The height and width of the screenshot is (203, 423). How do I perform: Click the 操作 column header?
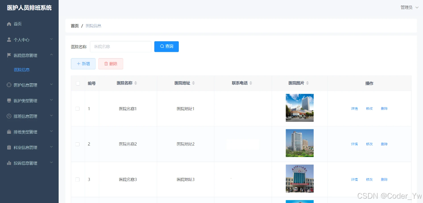369,83
